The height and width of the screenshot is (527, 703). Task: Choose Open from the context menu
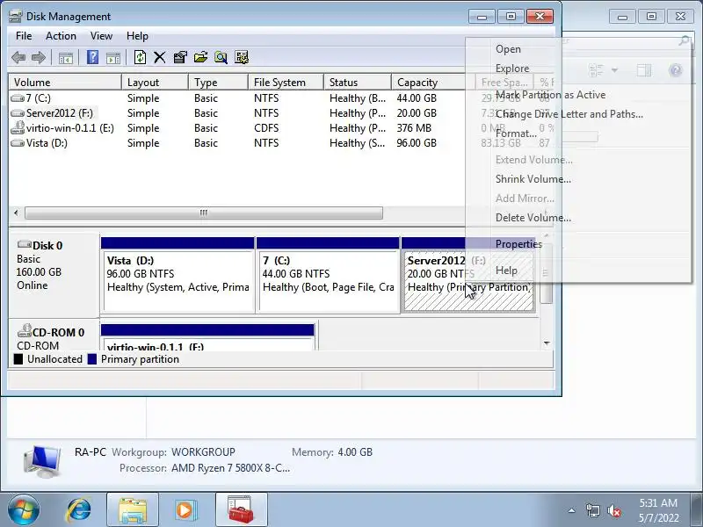pyautogui.click(x=578, y=49)
